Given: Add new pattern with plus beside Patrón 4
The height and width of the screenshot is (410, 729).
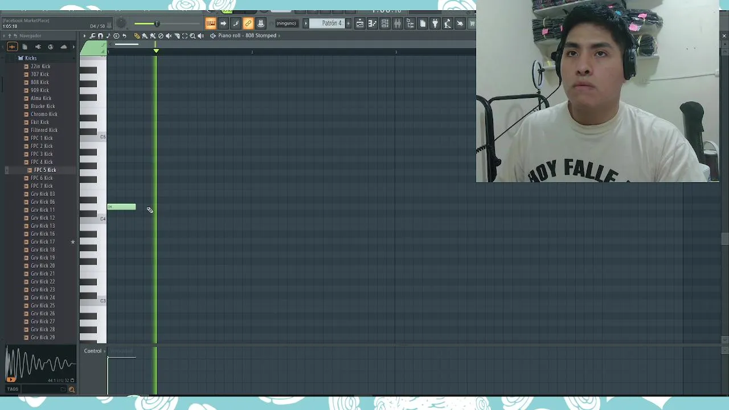Looking at the screenshot, I should 348,23.
